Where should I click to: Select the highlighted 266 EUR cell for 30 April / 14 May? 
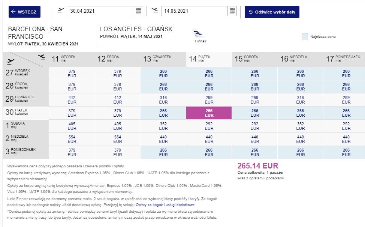pyautogui.click(x=209, y=113)
